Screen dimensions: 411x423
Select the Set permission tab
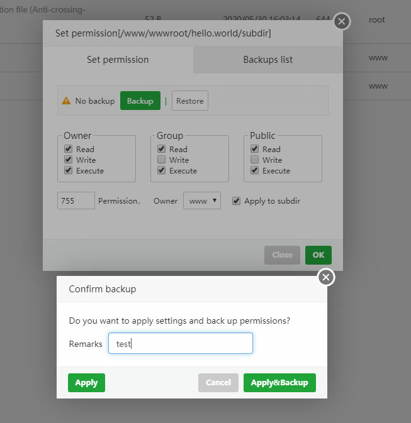click(x=118, y=60)
